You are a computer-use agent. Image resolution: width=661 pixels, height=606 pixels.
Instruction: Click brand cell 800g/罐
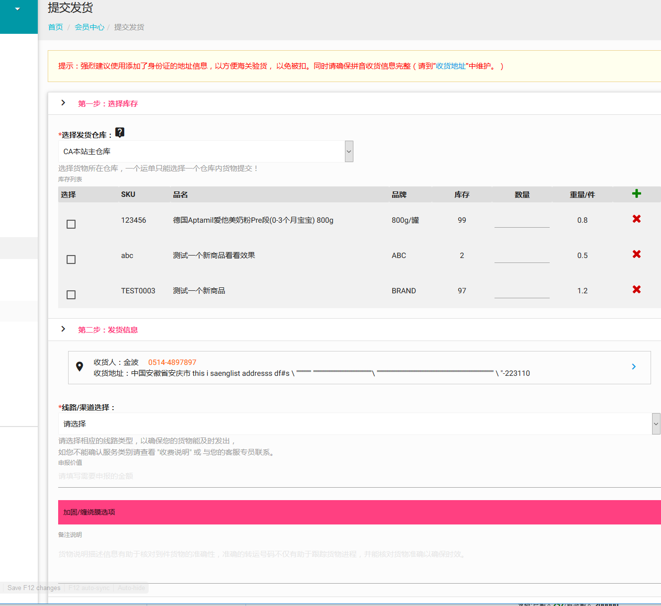pos(405,220)
